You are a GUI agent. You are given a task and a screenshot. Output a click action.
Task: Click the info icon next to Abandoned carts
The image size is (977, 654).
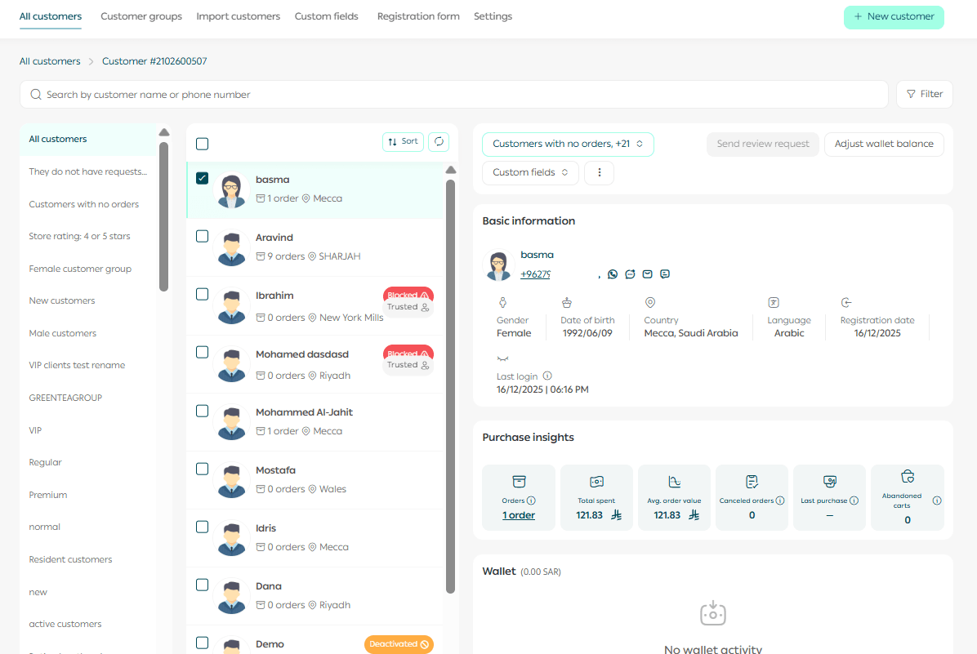click(x=936, y=501)
